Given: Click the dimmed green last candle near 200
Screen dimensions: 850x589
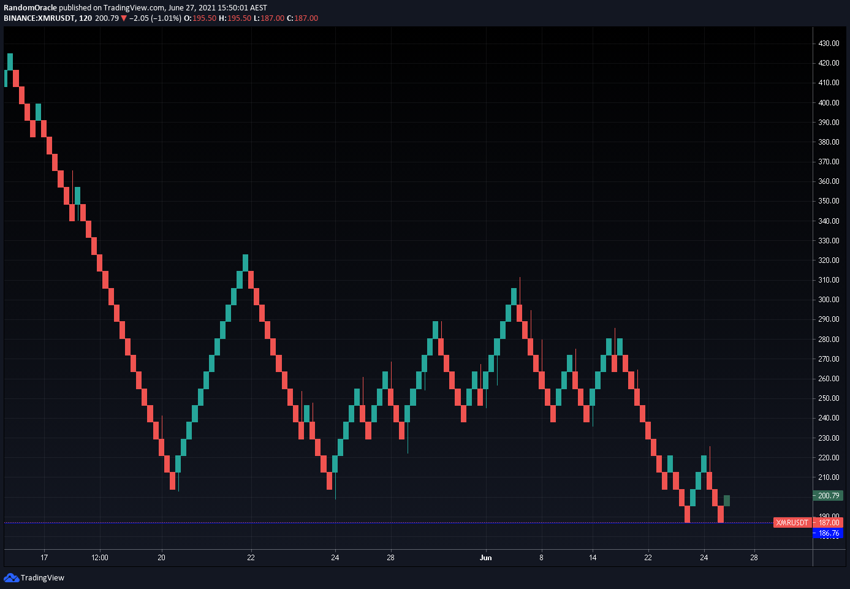Looking at the screenshot, I should [x=727, y=501].
